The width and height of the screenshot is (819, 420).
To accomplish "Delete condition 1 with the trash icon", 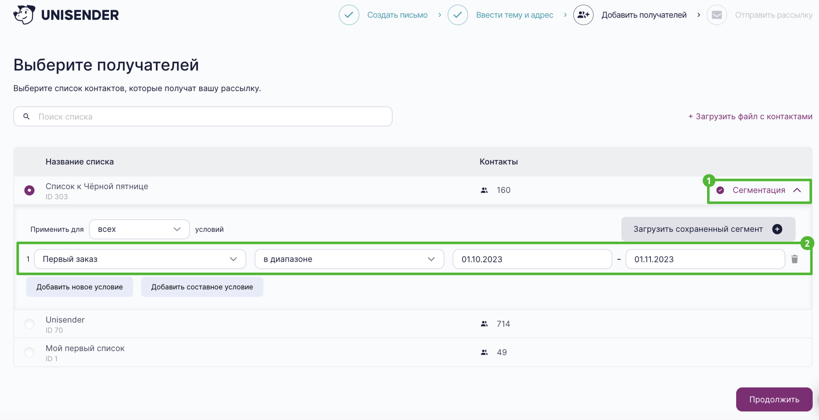I will click(795, 259).
